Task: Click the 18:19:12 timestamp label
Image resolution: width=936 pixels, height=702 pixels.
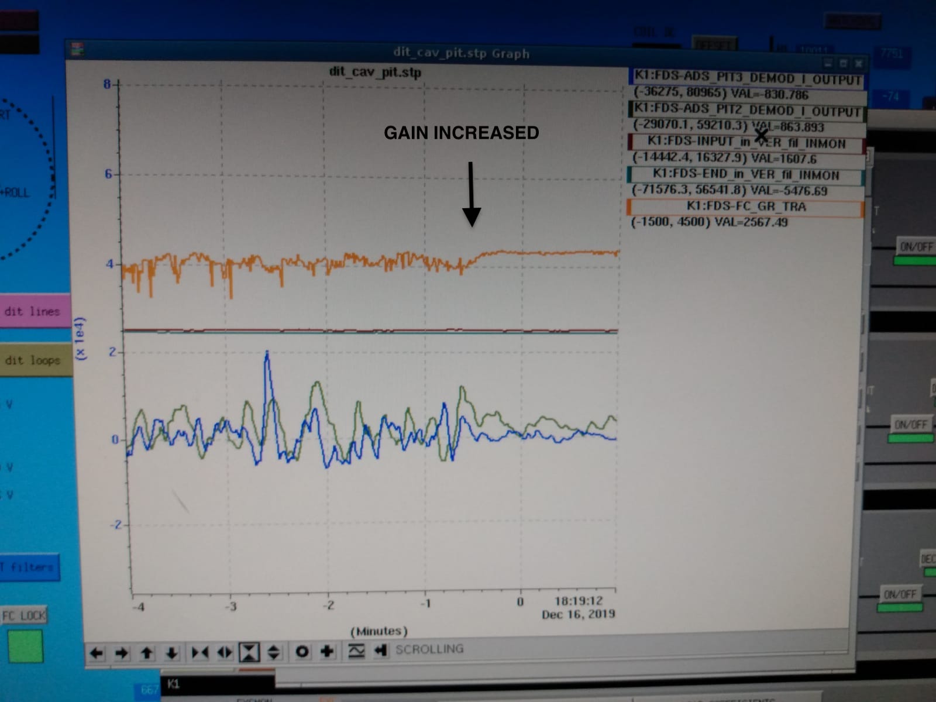Action: click(x=579, y=601)
